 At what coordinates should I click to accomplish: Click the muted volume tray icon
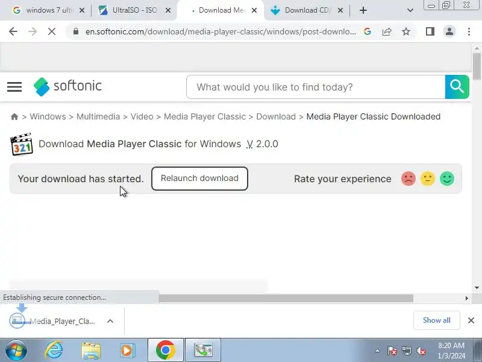[421, 351]
